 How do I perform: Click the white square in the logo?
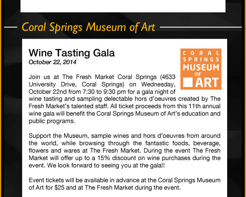188,82
